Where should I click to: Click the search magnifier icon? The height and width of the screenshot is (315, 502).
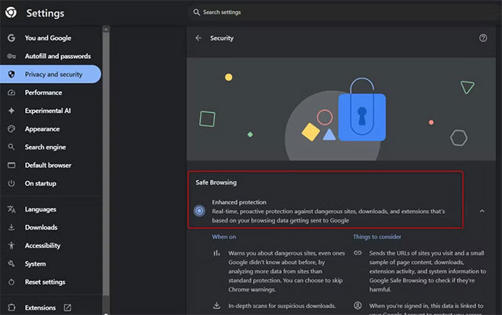click(x=196, y=13)
